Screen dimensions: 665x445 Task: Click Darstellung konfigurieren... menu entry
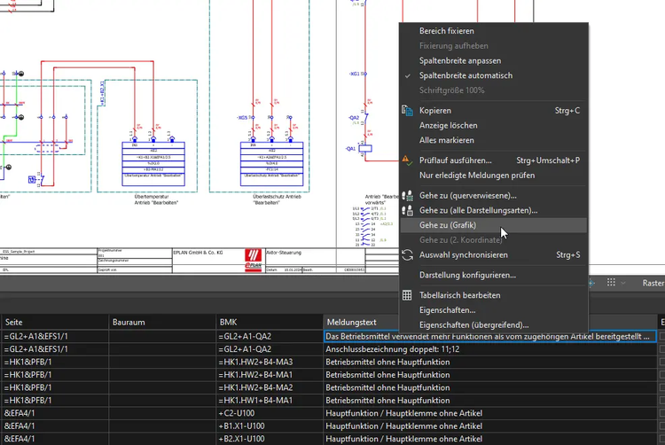coord(467,275)
